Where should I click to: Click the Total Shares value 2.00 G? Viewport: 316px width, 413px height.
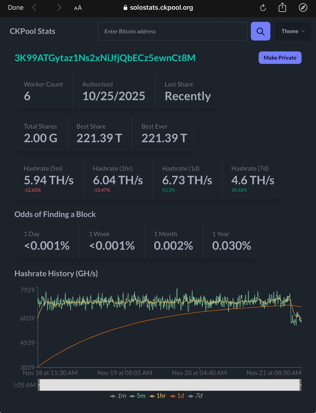(x=41, y=138)
